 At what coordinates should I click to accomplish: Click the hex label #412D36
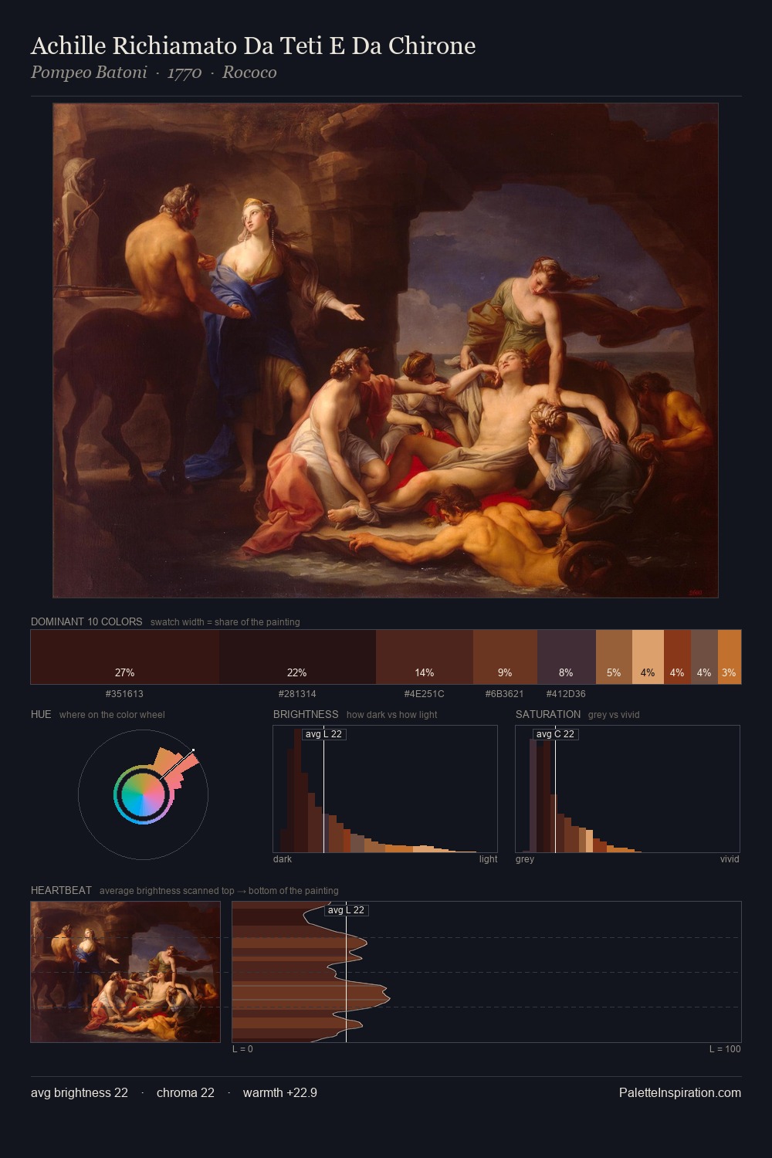(x=566, y=694)
